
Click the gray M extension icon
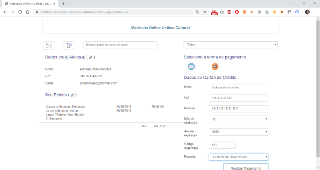pos(259,12)
